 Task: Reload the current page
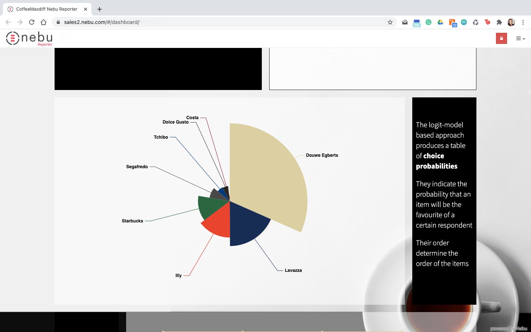coord(32,22)
